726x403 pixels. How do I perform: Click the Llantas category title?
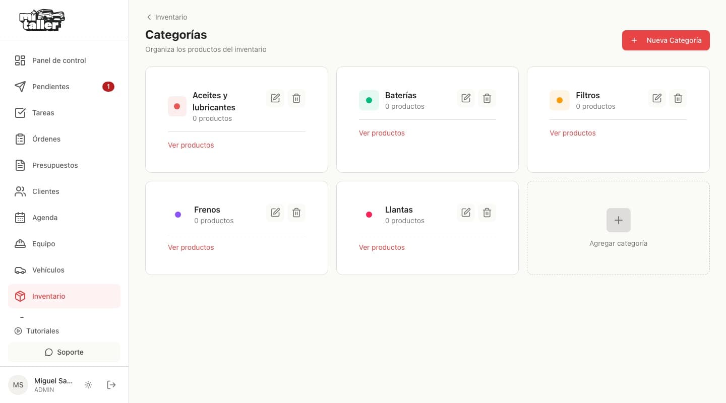coord(399,210)
